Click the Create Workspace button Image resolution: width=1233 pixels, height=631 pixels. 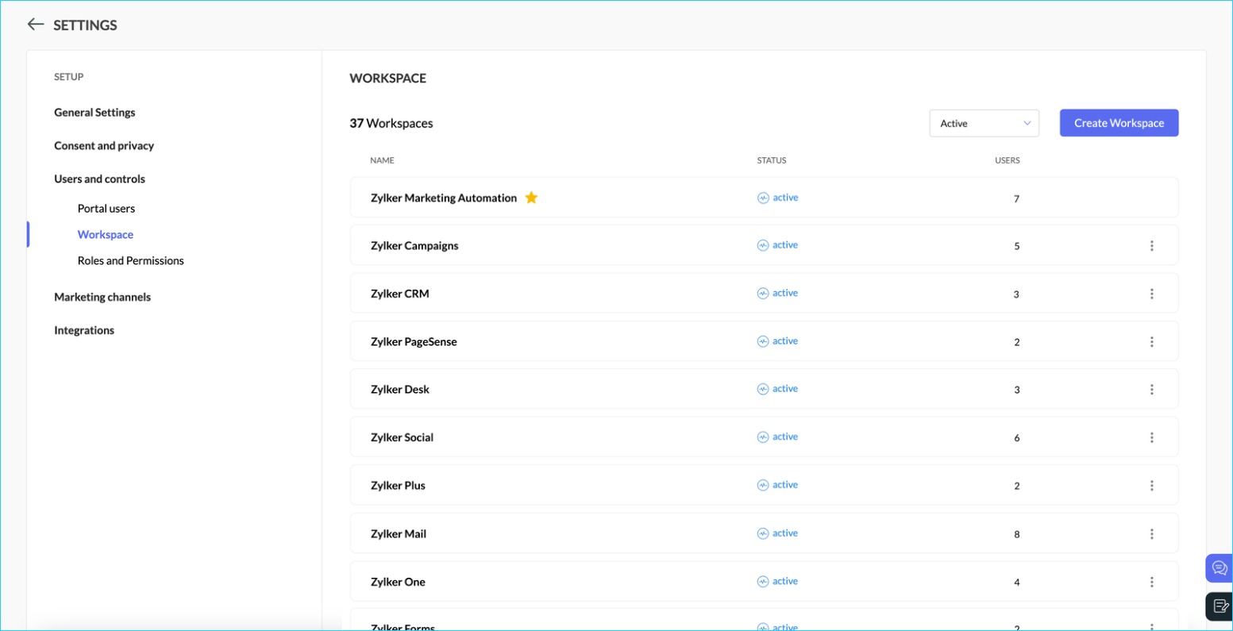(x=1119, y=123)
